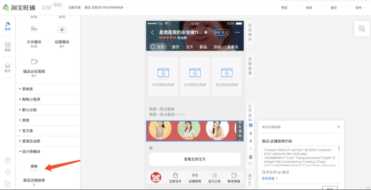Click the 美店店铺装修 designer module icon
Image resolution: width=371 pixels, height=190 pixels.
[x=34, y=168]
